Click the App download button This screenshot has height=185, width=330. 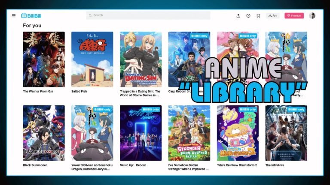pyautogui.click(x=272, y=15)
